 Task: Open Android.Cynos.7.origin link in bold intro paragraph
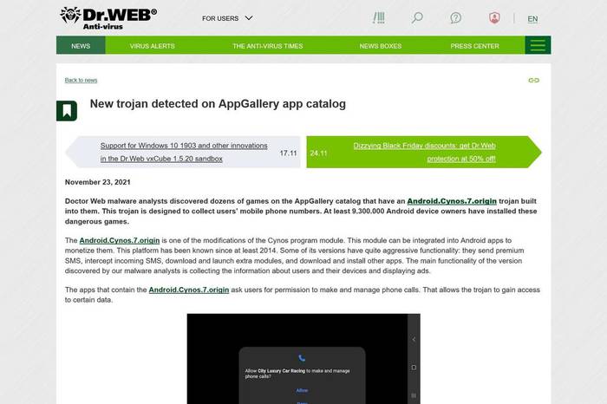(x=452, y=201)
